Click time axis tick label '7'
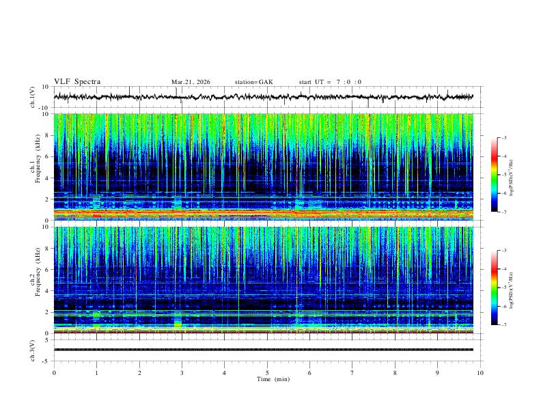Image resolution: width=541 pixels, height=418 pixels. 352,373
